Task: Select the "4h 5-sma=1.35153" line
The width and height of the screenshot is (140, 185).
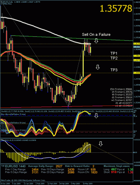Action: 122,95
